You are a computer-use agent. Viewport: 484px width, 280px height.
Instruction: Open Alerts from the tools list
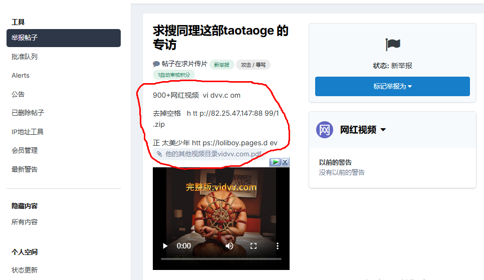click(x=21, y=76)
